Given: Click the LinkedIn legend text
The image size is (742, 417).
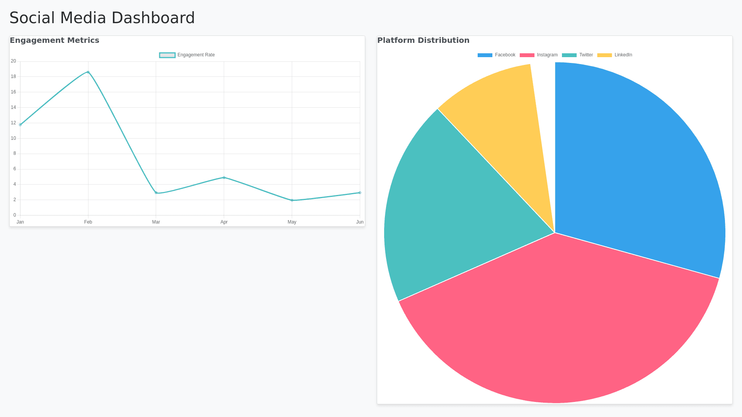Looking at the screenshot, I should point(623,55).
